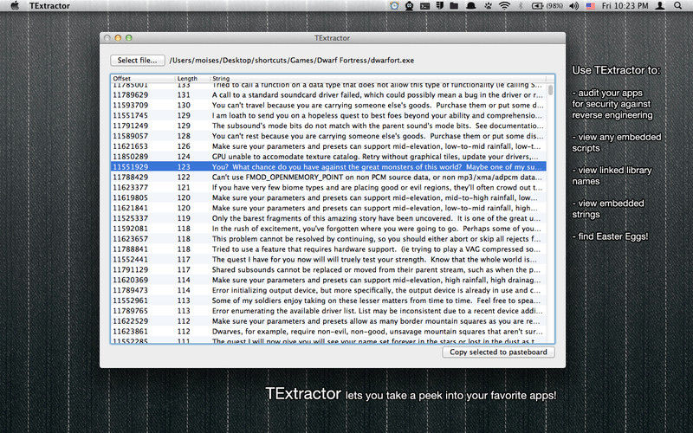Click the table's vertical scrollbar thumb
The height and width of the screenshot is (433, 693).
[550, 90]
